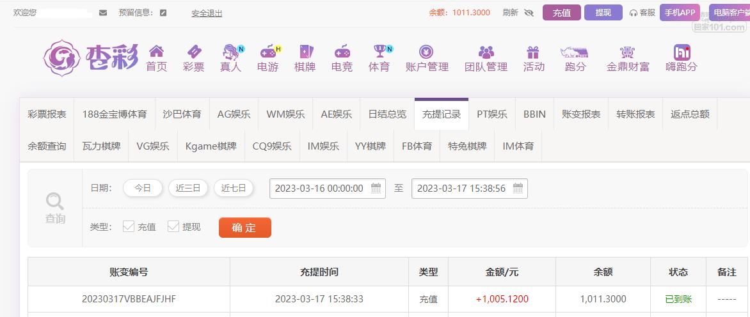
Task: Open the 账户管理 account icon
Action: (x=426, y=52)
